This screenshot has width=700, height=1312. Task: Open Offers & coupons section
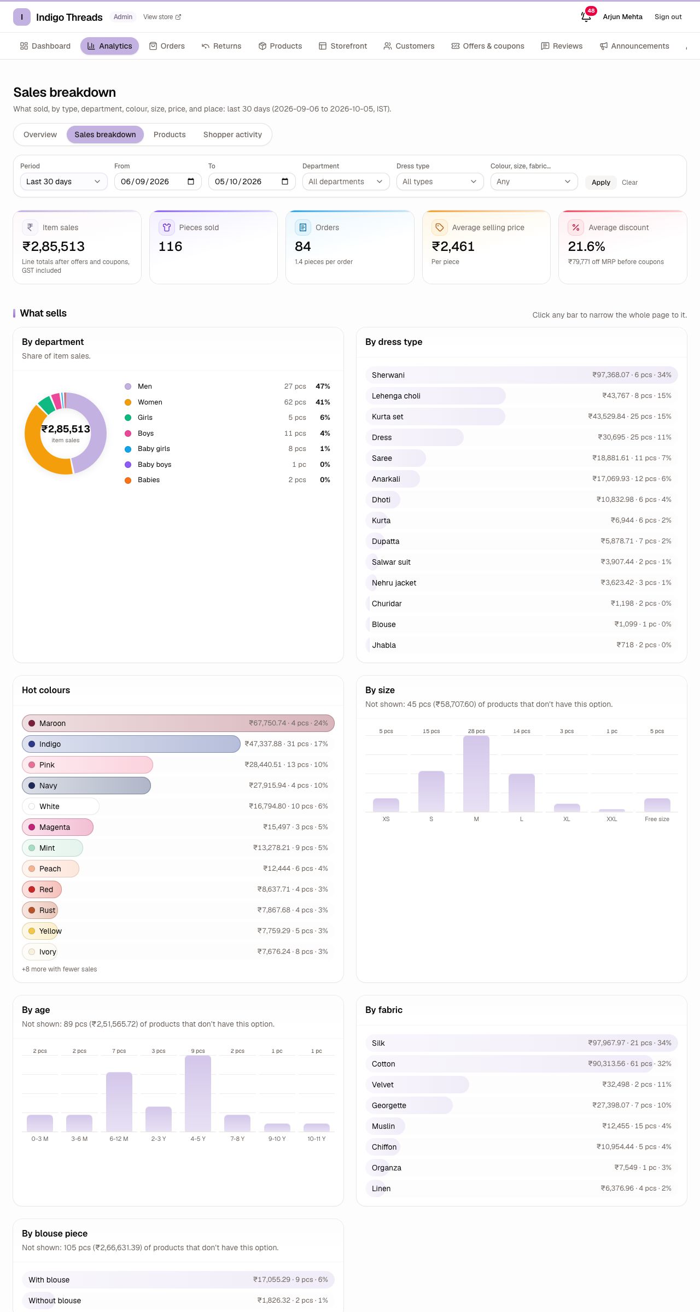tap(488, 46)
